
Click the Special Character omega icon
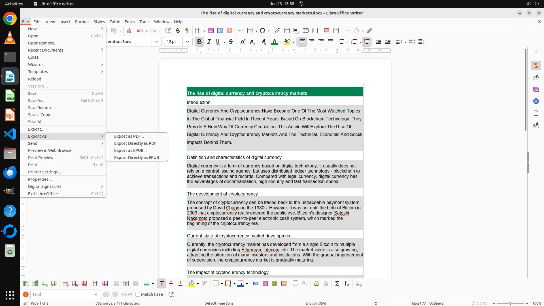pyautogui.click(x=262, y=31)
